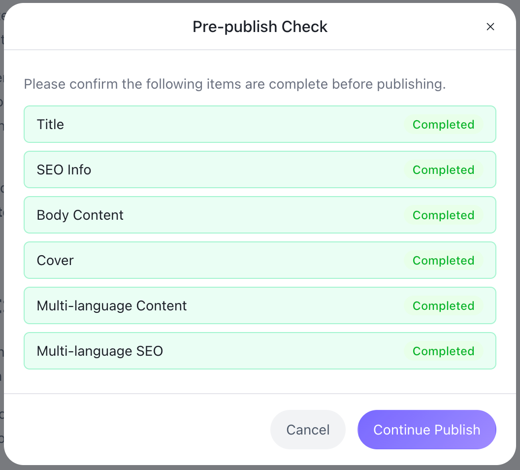Screen dimensions: 520x470
Task: Click Body Content's Completed status badge
Action: (443, 215)
